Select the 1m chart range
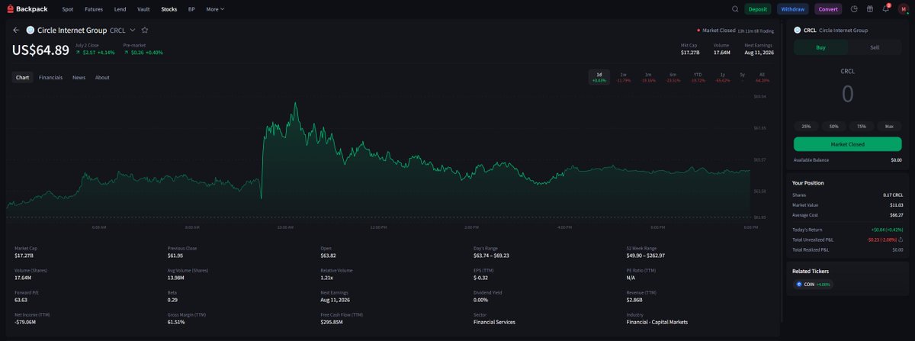Image resolution: width=915 pixels, height=341 pixels. coord(648,77)
